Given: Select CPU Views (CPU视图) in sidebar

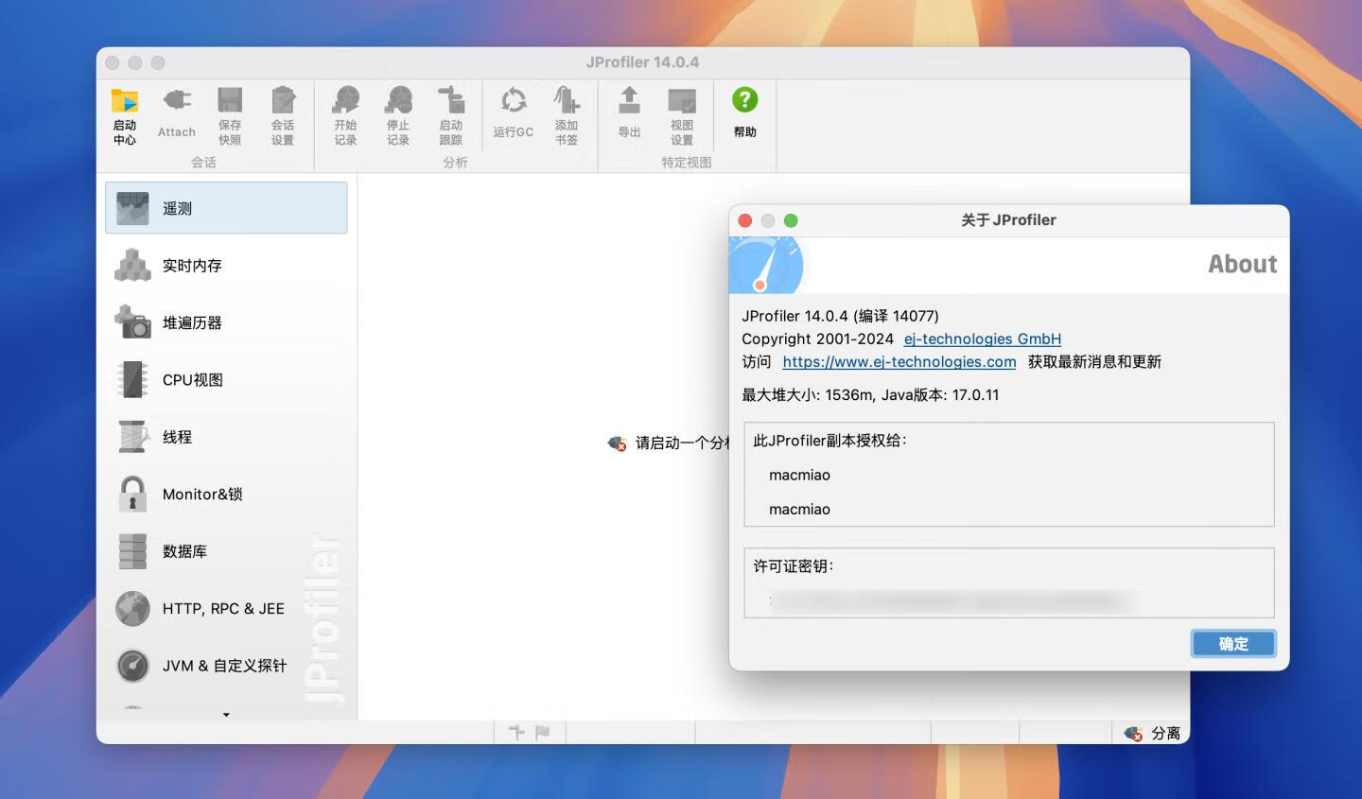Looking at the screenshot, I should tap(226, 380).
